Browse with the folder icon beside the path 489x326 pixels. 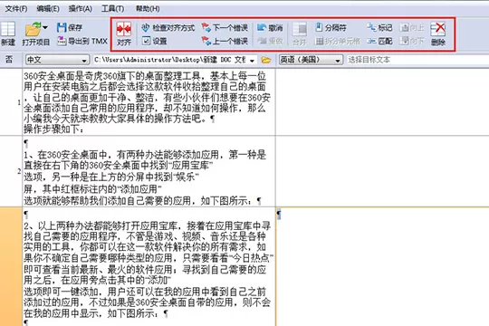pyautogui.click(x=265, y=60)
